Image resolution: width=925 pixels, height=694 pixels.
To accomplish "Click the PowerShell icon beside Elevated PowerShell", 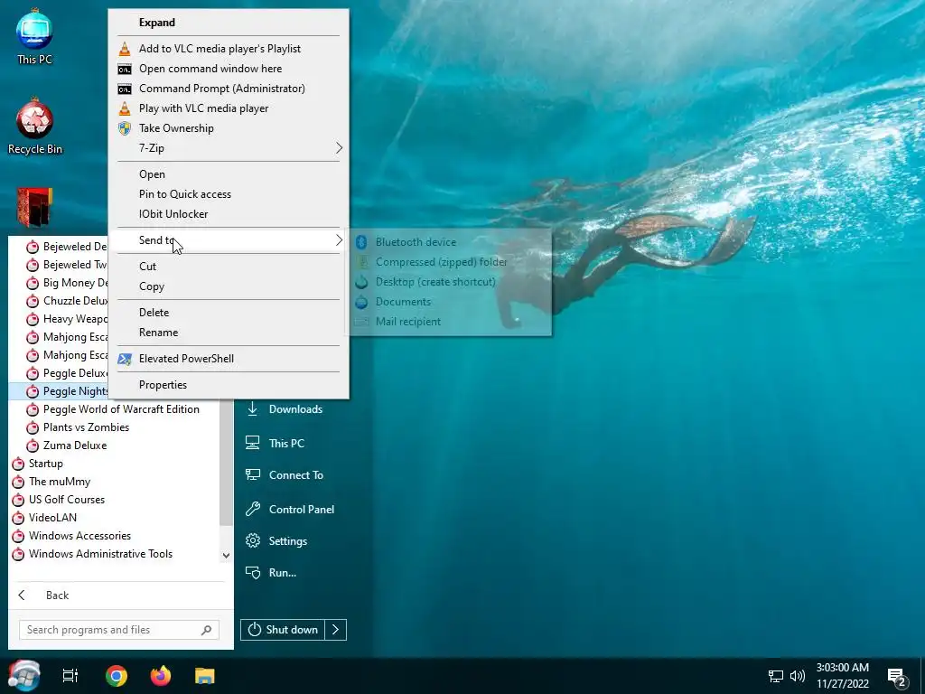I will point(125,359).
